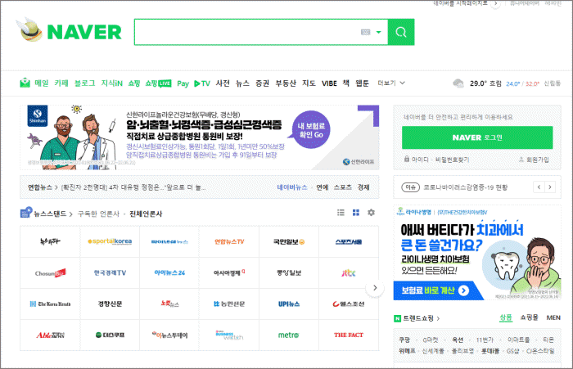This screenshot has width=573, height=369.
Task: Open the 한국경제TV press logo
Action: 110,273
